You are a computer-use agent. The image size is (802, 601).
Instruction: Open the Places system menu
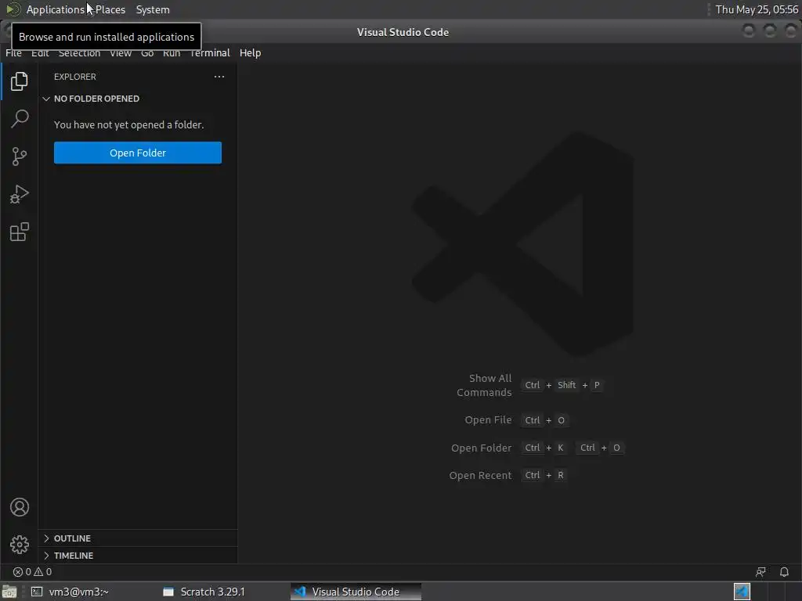tap(110, 9)
